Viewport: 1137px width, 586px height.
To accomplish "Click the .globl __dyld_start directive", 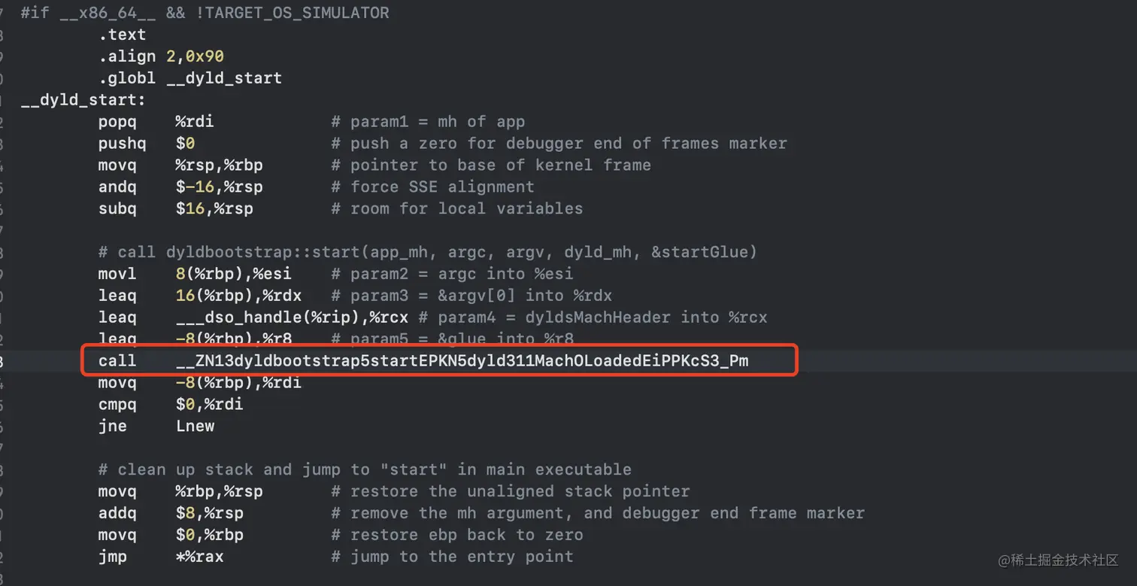I will 189,78.
